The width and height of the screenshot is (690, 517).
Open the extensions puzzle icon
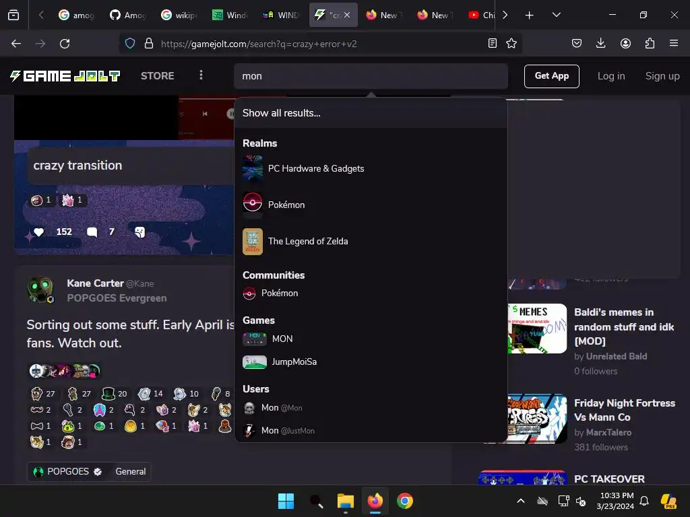(x=650, y=44)
